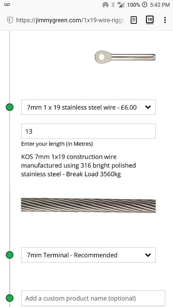Click the custom product name optional field
This screenshot has height=307, width=173.
93,298
